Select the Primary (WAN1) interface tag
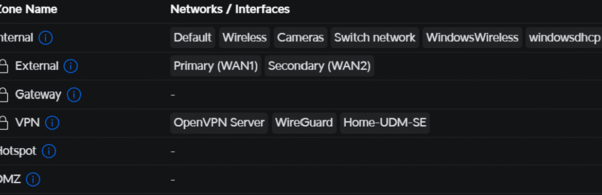Image resolution: width=602 pixels, height=195 pixels. click(216, 66)
